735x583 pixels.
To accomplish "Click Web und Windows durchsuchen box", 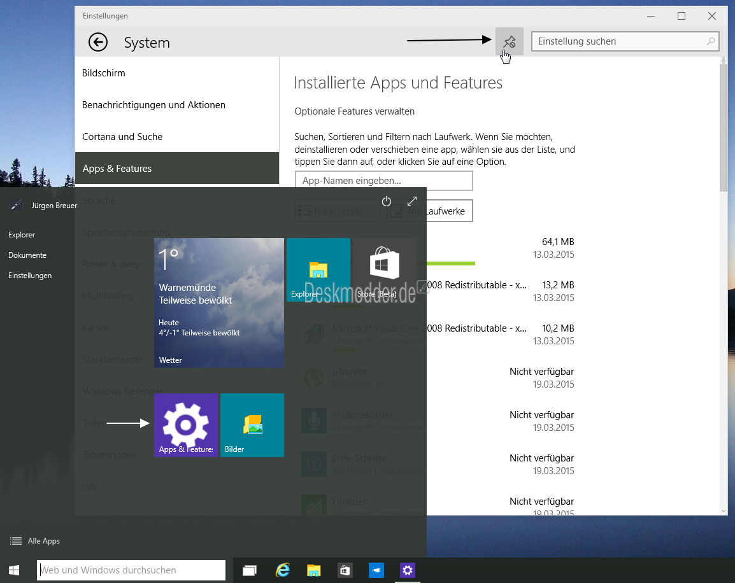I will tap(131, 570).
